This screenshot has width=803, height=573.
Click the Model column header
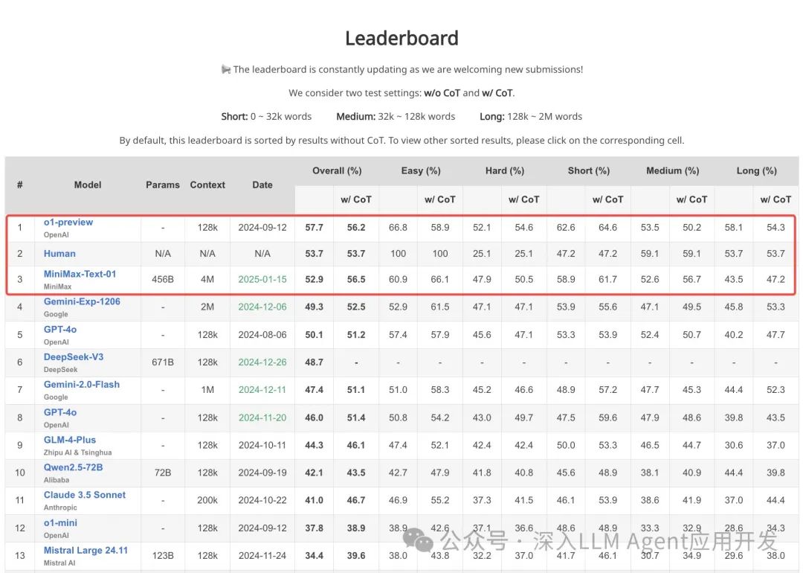(88, 185)
